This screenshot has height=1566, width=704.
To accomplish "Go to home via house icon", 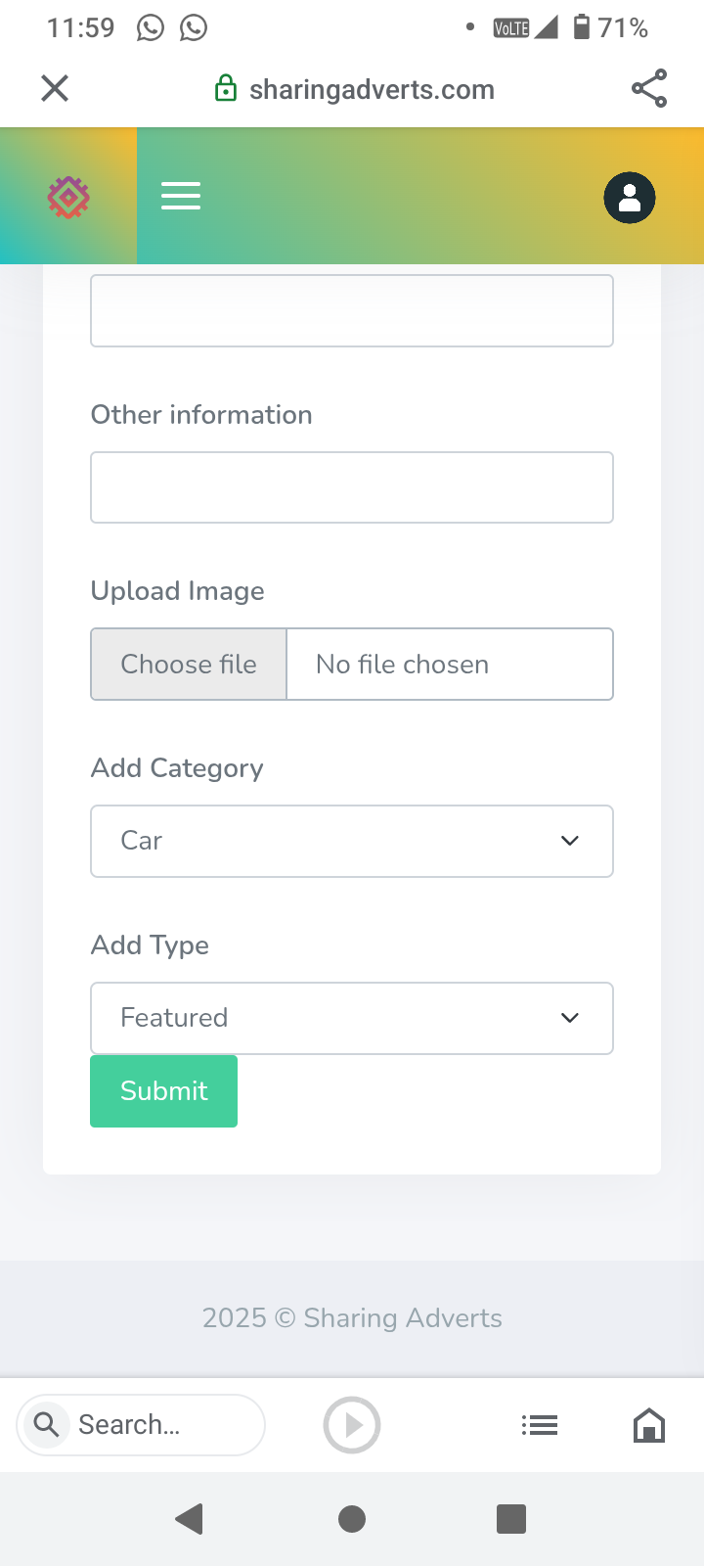I will tap(649, 1425).
